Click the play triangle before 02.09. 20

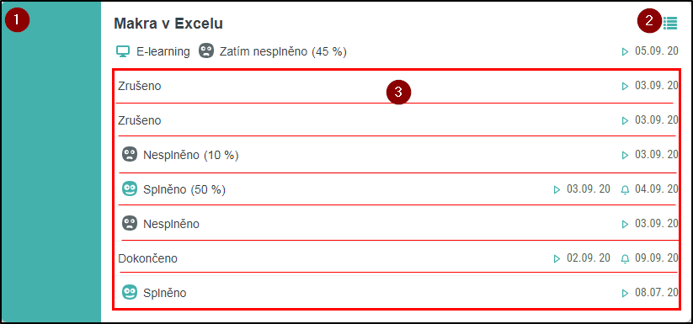pyautogui.click(x=557, y=258)
